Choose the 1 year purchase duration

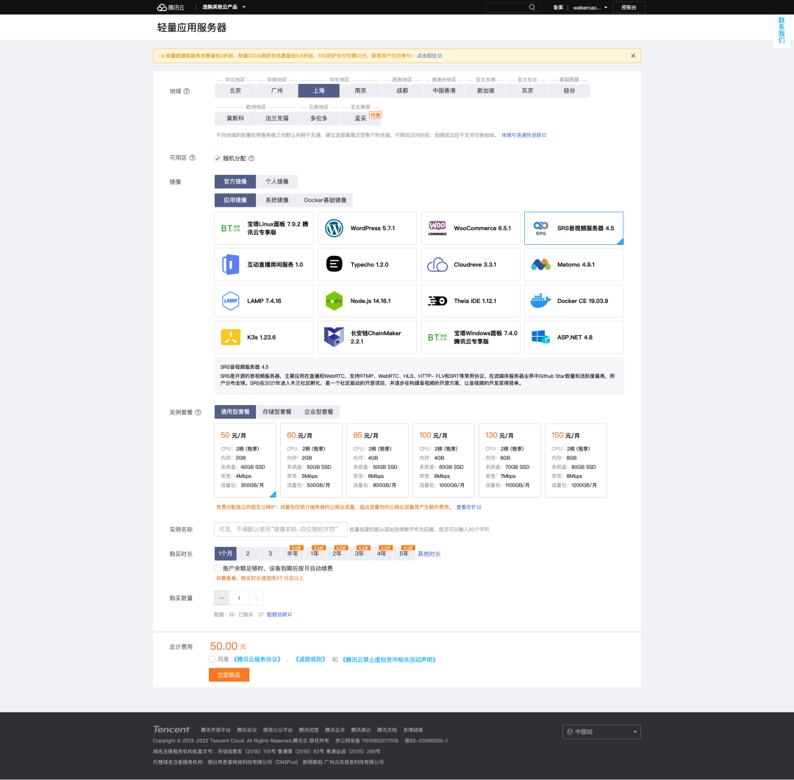coord(315,554)
